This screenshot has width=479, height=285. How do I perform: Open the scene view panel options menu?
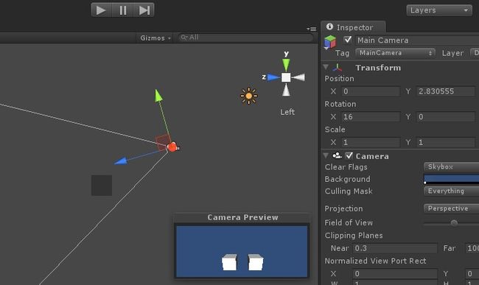tap(312, 29)
